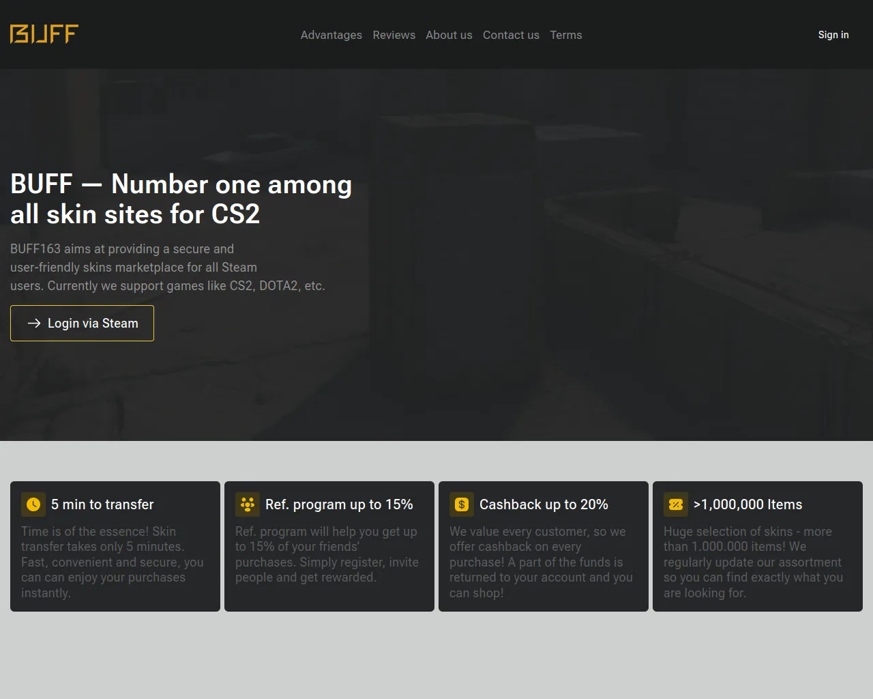Open the Advantages navigation link

click(331, 35)
